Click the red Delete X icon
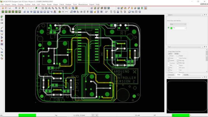Viewport: 208px width, 117px height. click(23, 8)
